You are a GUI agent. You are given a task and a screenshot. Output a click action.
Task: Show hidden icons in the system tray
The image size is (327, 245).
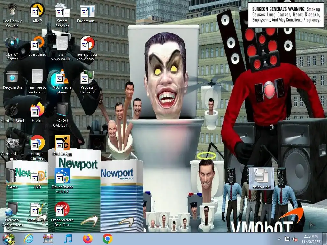pos(279,239)
